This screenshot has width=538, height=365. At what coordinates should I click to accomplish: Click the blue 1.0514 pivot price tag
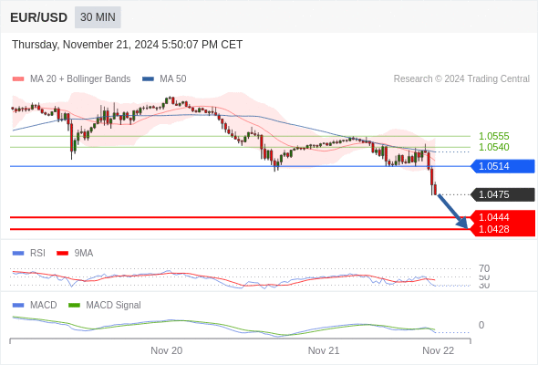pos(502,166)
